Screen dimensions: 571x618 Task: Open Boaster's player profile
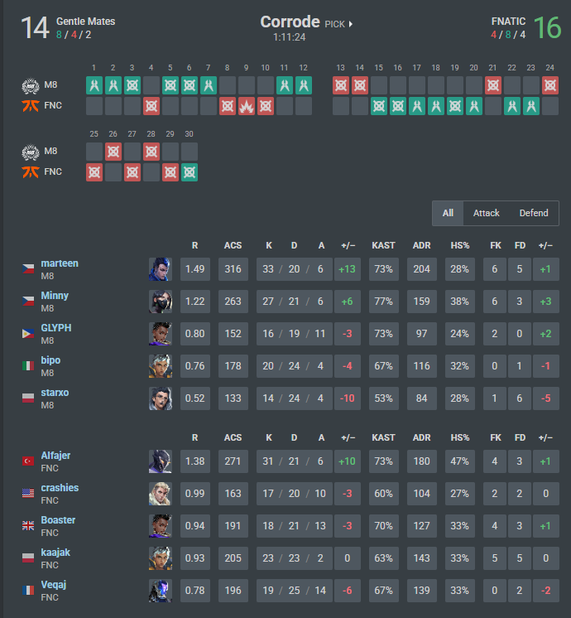coord(58,520)
